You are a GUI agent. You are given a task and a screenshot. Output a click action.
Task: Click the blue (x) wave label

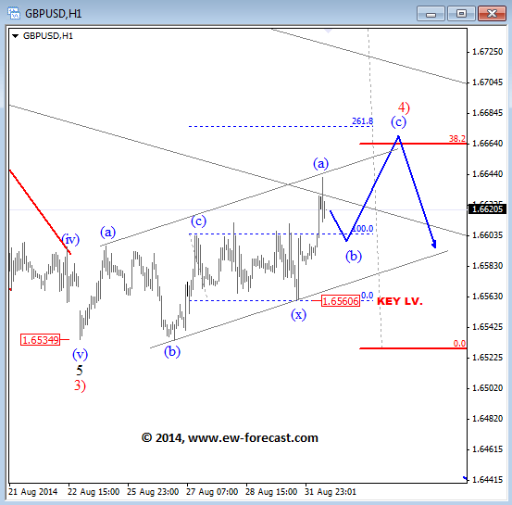(298, 315)
